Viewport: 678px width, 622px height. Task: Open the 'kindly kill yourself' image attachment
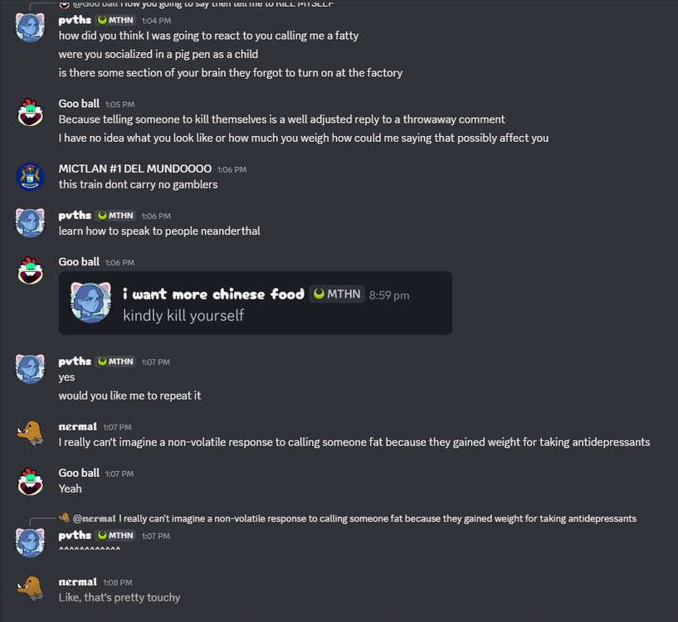point(255,303)
